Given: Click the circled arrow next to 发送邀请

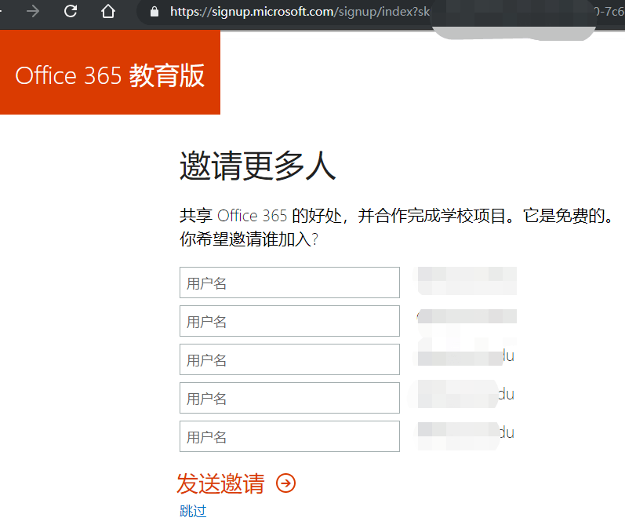Looking at the screenshot, I should (x=285, y=483).
